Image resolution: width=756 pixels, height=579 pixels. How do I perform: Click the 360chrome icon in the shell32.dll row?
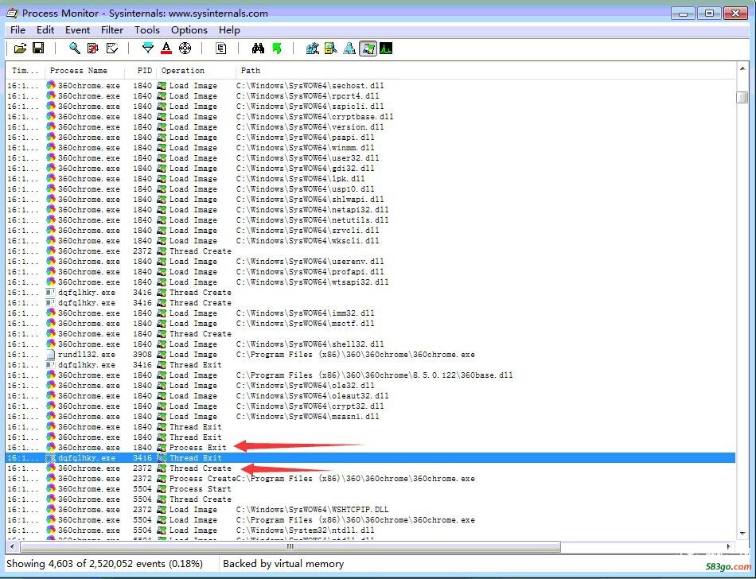(x=51, y=344)
